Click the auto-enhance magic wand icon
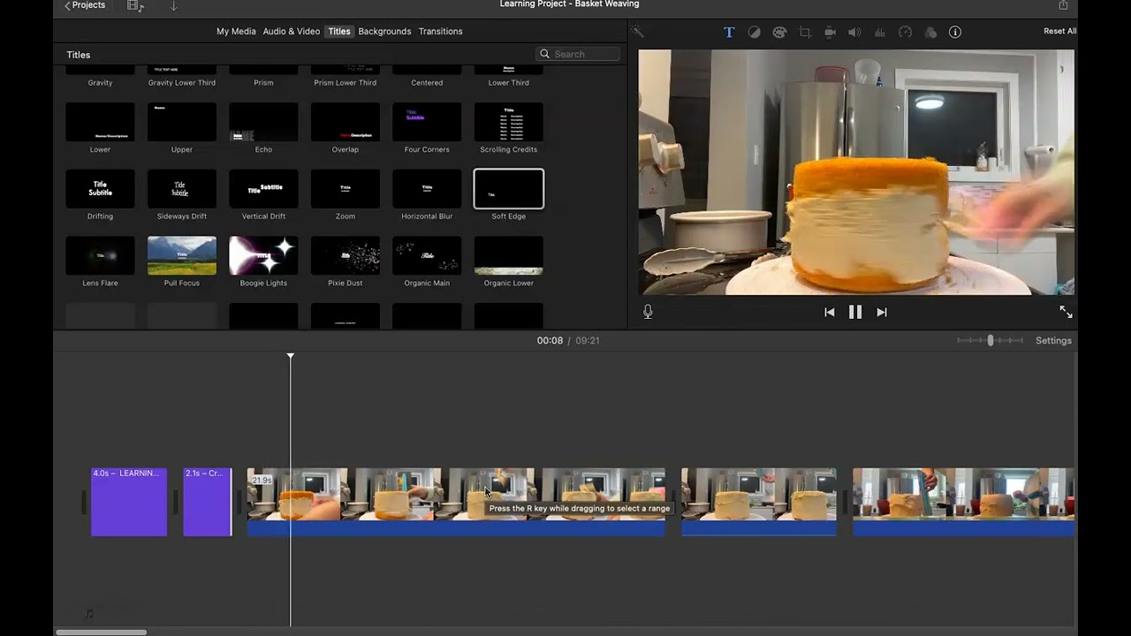 (637, 32)
